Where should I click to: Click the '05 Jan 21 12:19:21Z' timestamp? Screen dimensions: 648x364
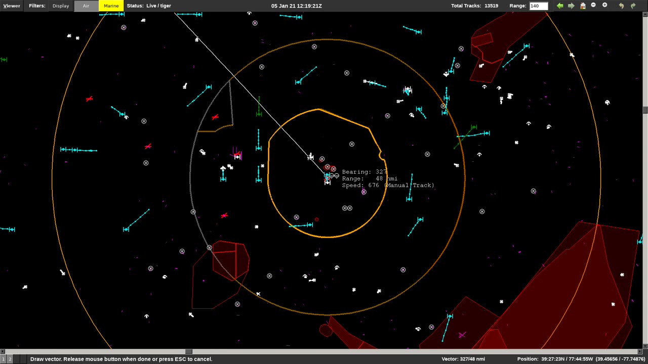(296, 6)
